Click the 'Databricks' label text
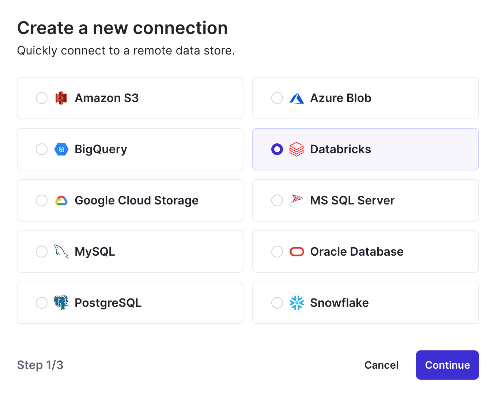The height and width of the screenshot is (395, 495). coord(341,149)
